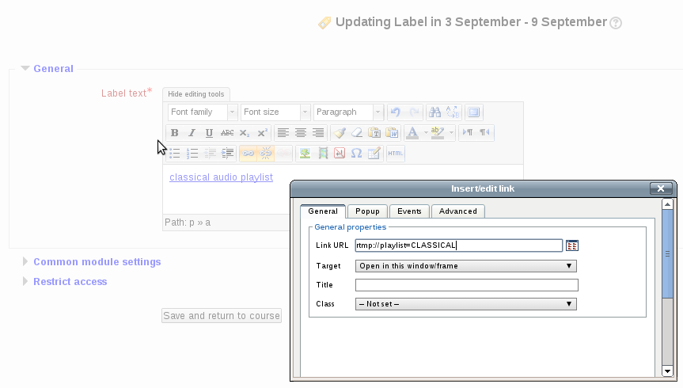Toggle underline formatting
683x388 pixels.
209,133
